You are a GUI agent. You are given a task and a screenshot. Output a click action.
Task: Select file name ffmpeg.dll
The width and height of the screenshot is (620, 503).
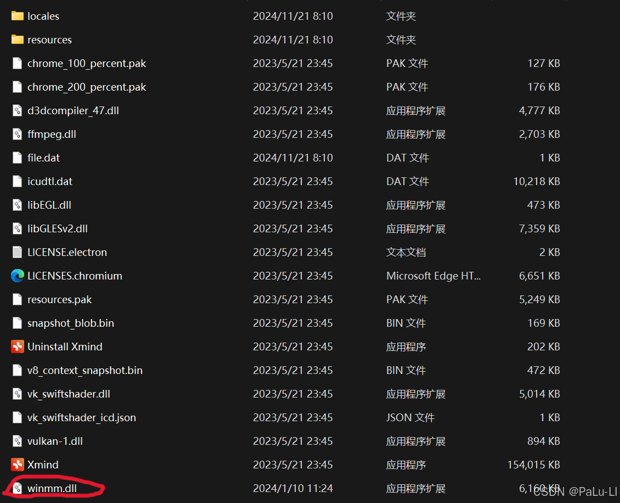pyautogui.click(x=52, y=135)
